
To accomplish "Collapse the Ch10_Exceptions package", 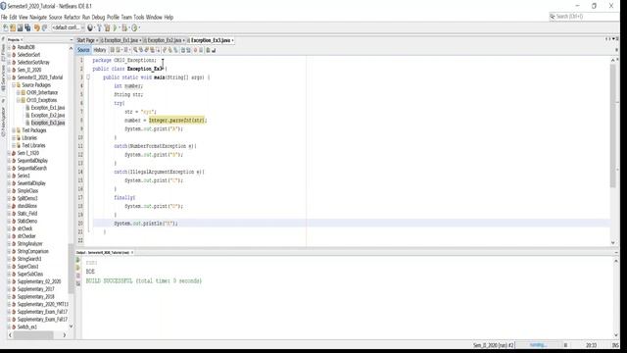I will (18, 100).
